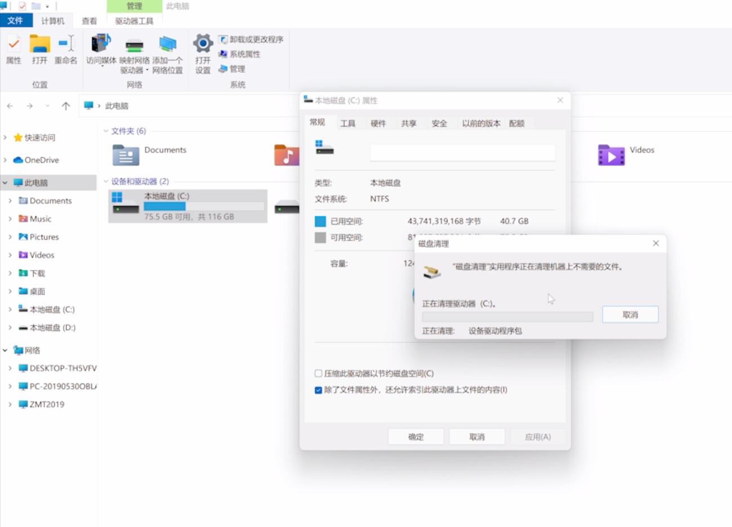
Task: Cancel the disk cleanup with 取消
Action: point(630,314)
